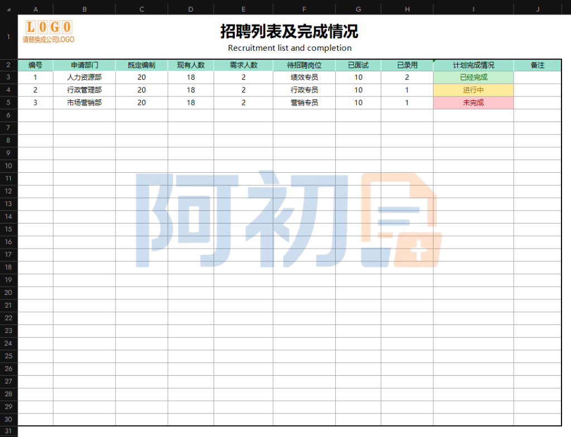Select the 行政专员 cell
The image size is (571, 437).
coord(304,90)
